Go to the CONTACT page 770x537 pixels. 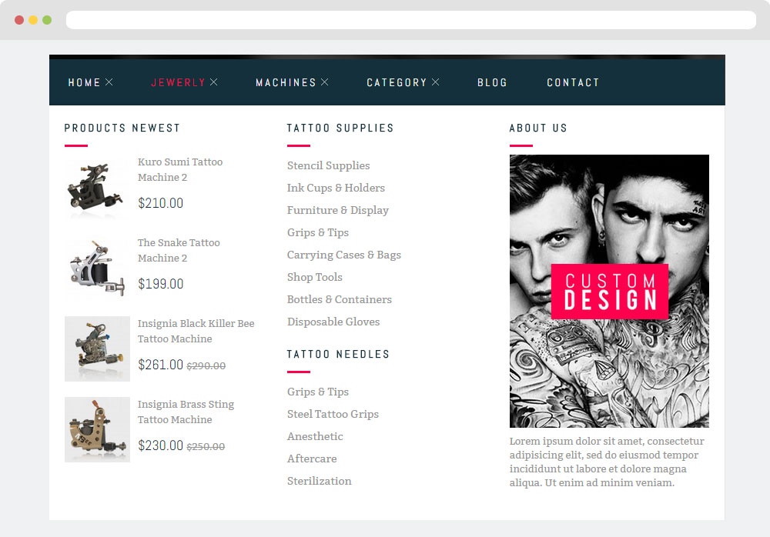(573, 82)
